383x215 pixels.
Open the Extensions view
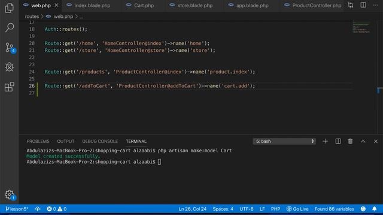click(10, 87)
